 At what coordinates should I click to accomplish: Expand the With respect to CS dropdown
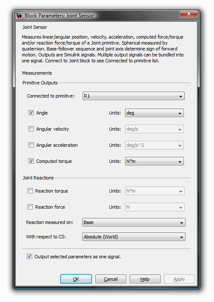click(134, 237)
